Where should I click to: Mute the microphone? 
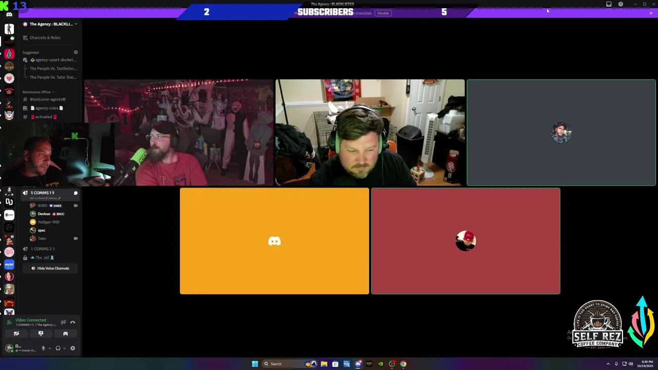click(43, 348)
